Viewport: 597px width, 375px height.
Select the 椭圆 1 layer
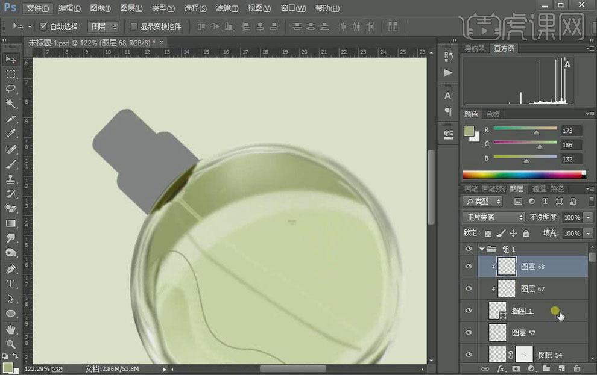[x=522, y=311]
